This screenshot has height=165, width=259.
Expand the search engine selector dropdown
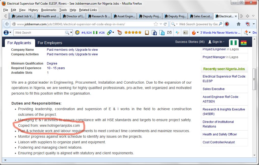pos(177,24)
